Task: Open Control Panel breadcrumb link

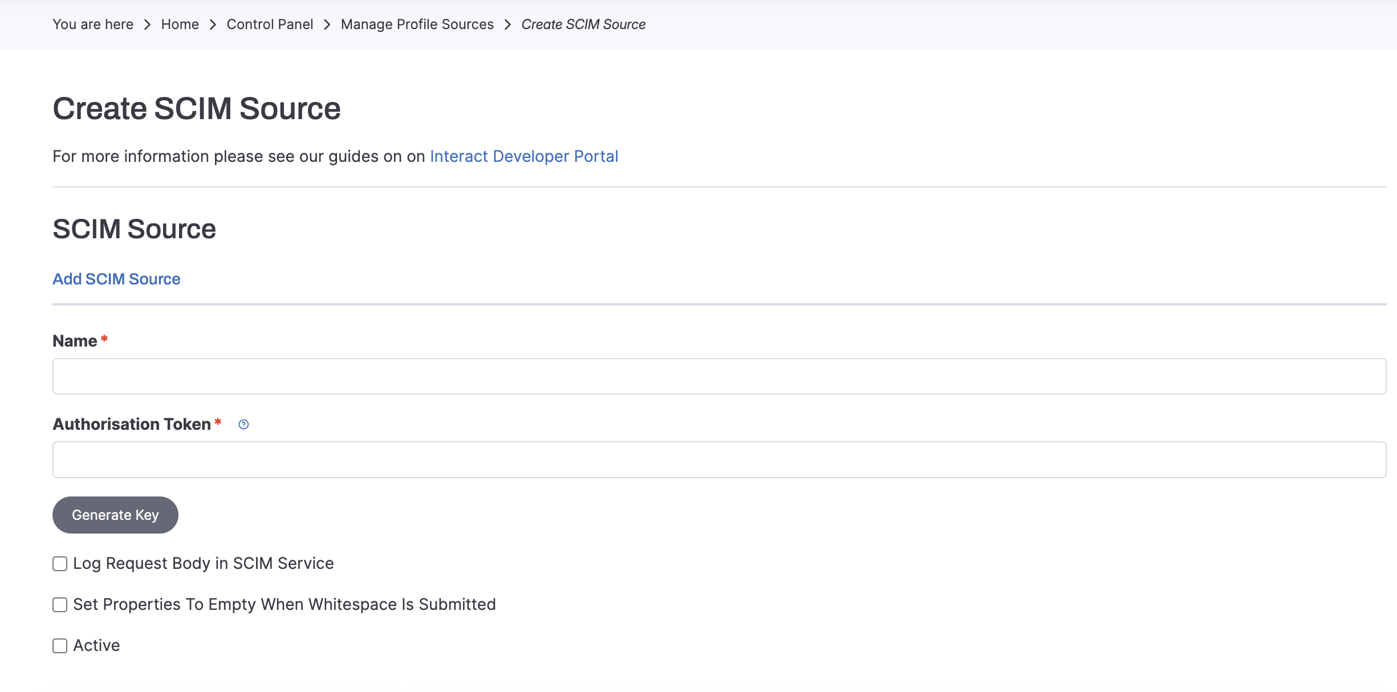Action: point(270,25)
